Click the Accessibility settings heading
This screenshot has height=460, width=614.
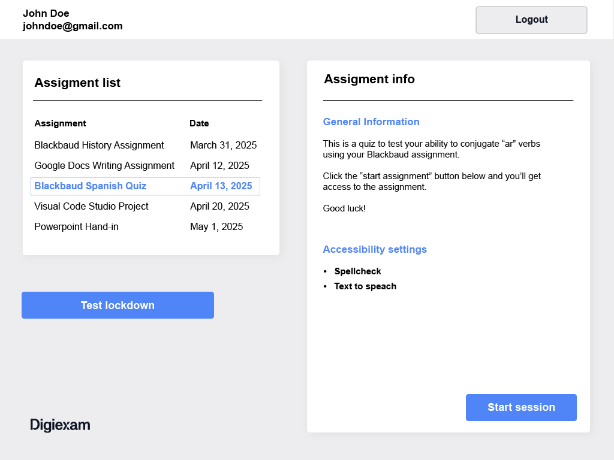pyautogui.click(x=375, y=249)
